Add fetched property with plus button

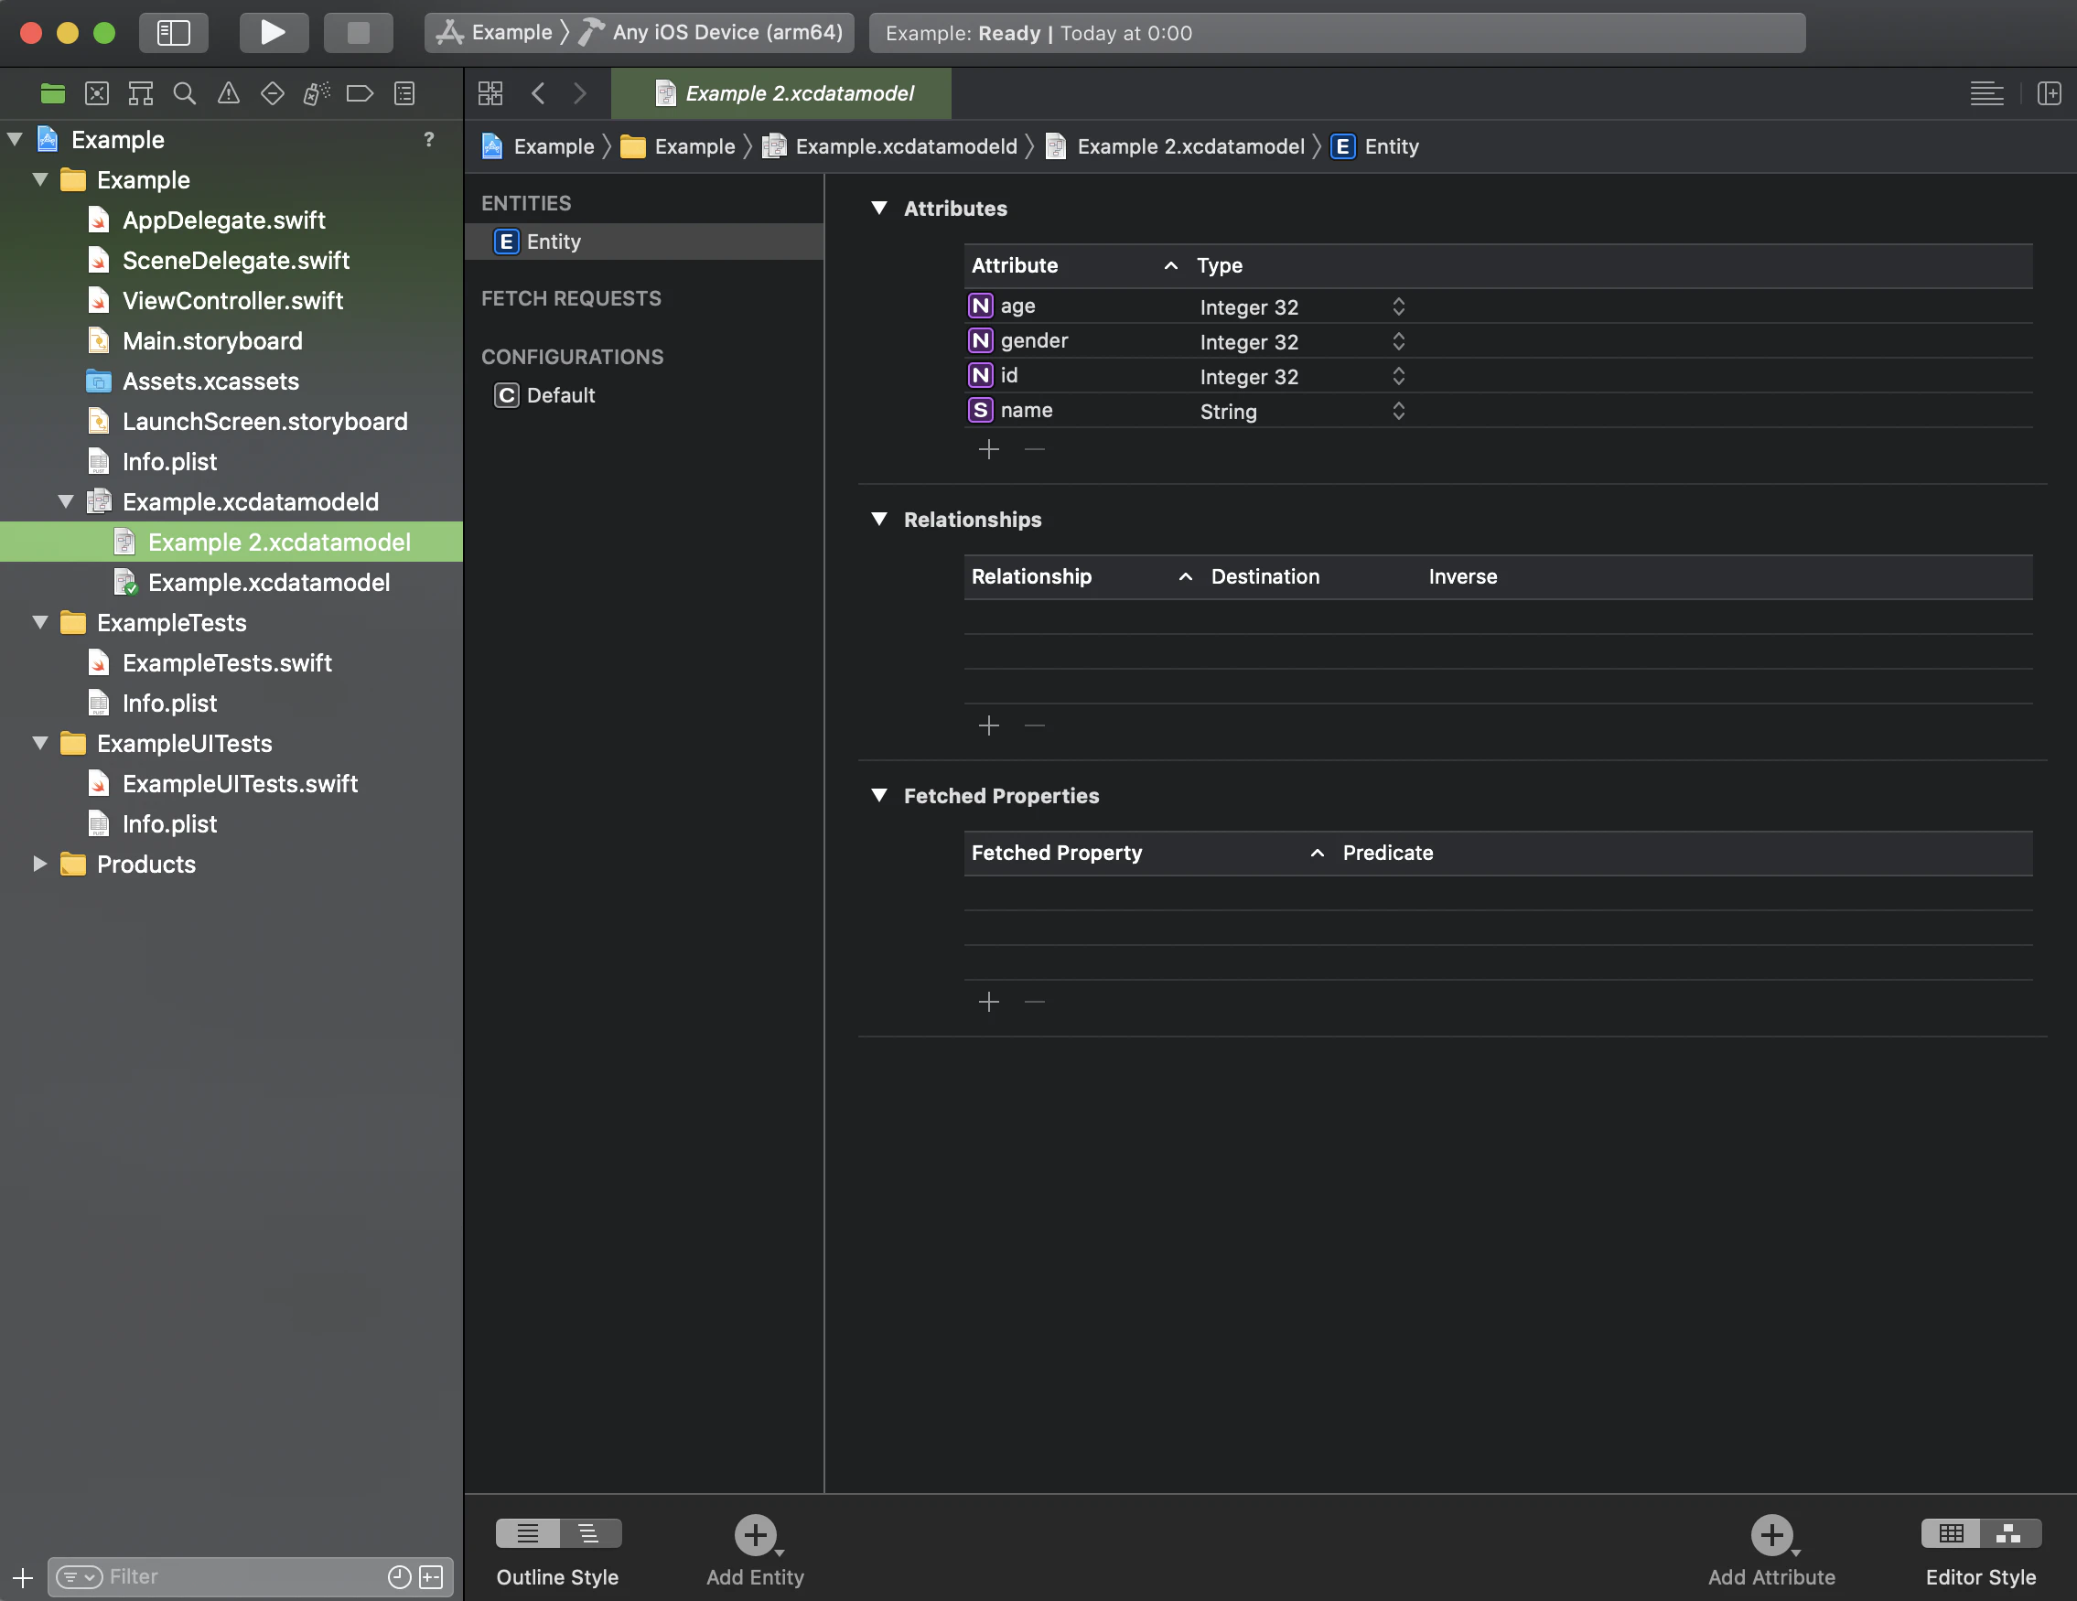tap(989, 1001)
